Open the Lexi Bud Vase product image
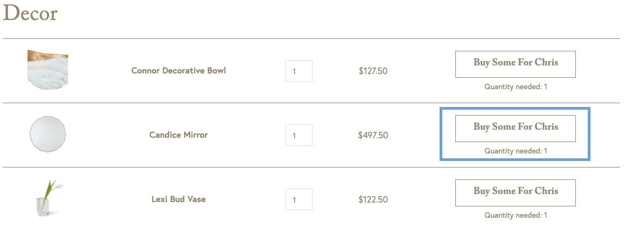This screenshot has height=228, width=624. (48, 198)
